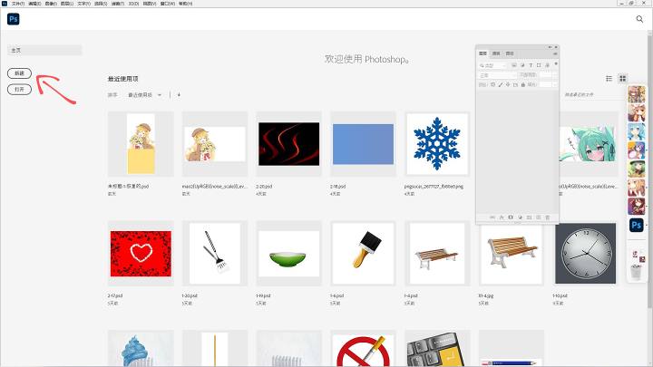Toggle the sort direction arrow
This screenshot has width=653, height=367.
click(x=179, y=95)
